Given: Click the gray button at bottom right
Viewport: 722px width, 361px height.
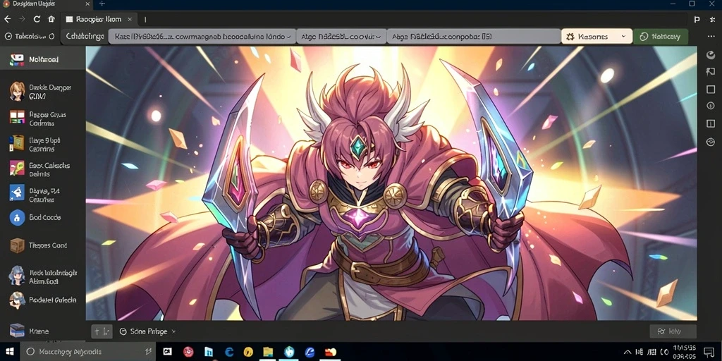Looking at the screenshot, I should 673,331.
